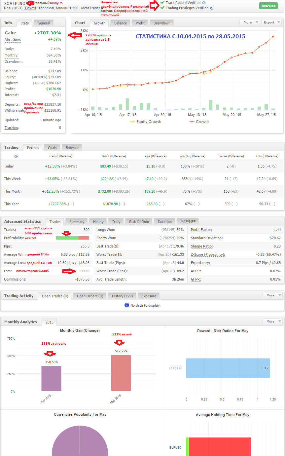Open the History (429) tab

(x=122, y=296)
